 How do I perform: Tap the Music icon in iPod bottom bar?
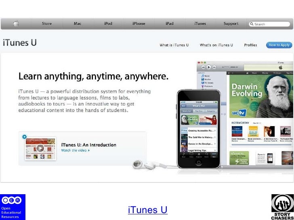(x=184, y=155)
